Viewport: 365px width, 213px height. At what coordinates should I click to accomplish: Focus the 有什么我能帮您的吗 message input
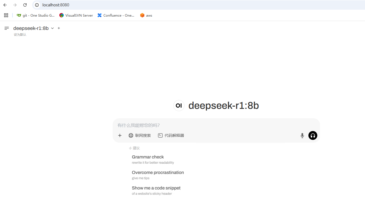tap(216, 125)
